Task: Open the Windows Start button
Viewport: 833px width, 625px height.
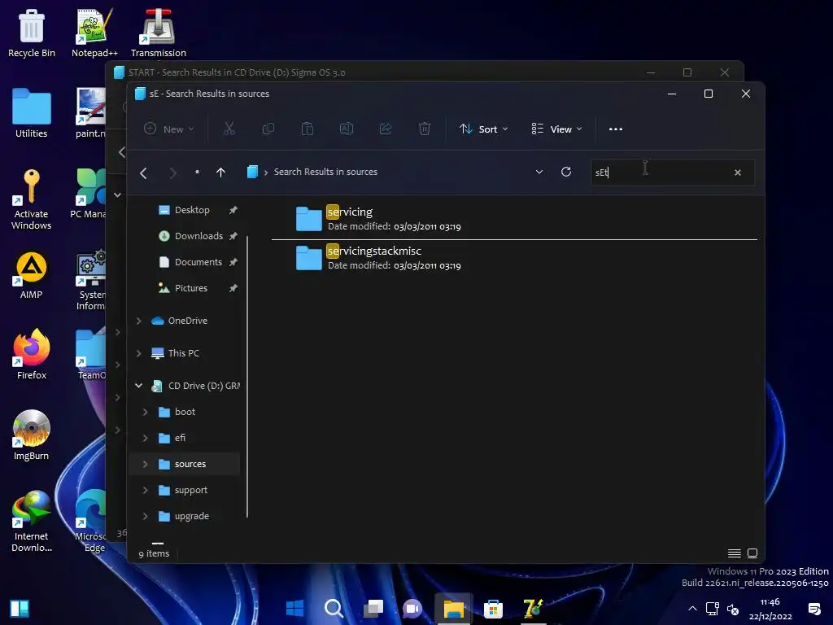Action: pos(294,608)
